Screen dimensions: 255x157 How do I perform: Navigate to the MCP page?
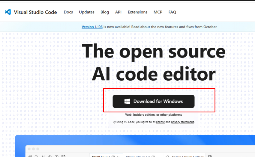pos(158,12)
